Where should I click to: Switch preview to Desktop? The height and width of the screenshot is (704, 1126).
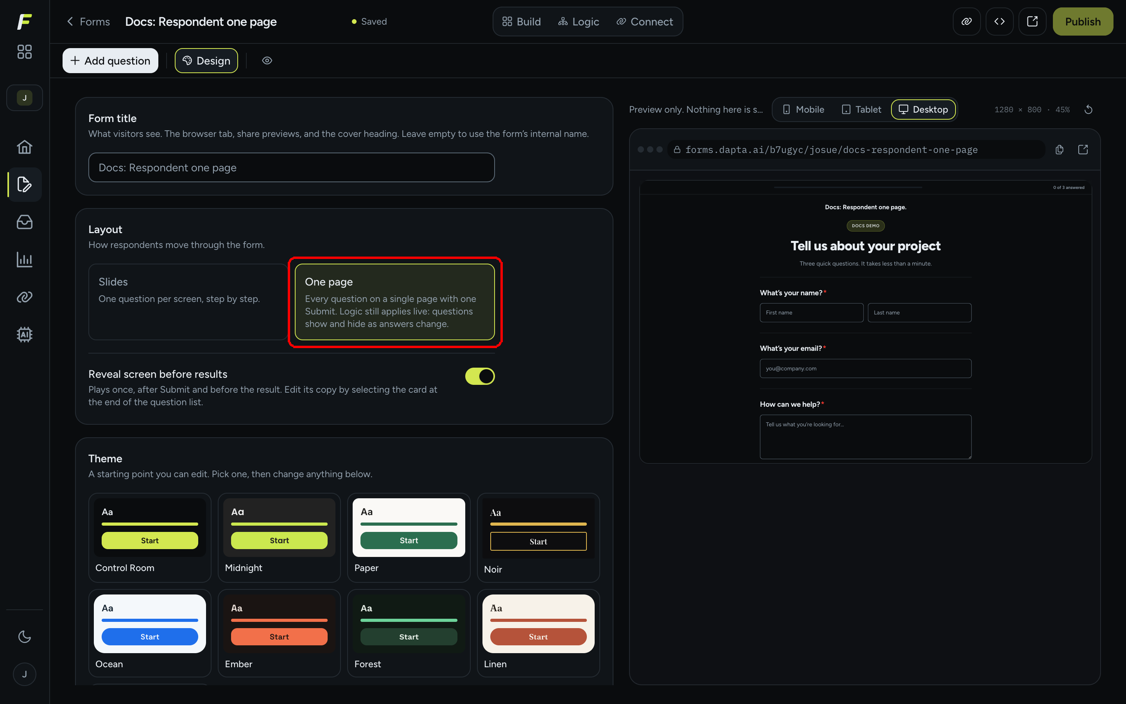point(923,110)
